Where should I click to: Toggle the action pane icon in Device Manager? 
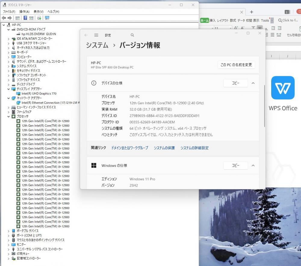coord(31,18)
